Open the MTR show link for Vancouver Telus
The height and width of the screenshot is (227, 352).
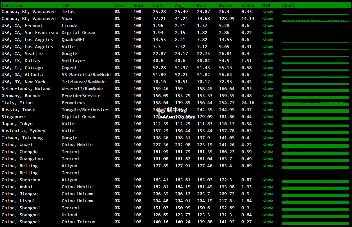[x=268, y=12]
